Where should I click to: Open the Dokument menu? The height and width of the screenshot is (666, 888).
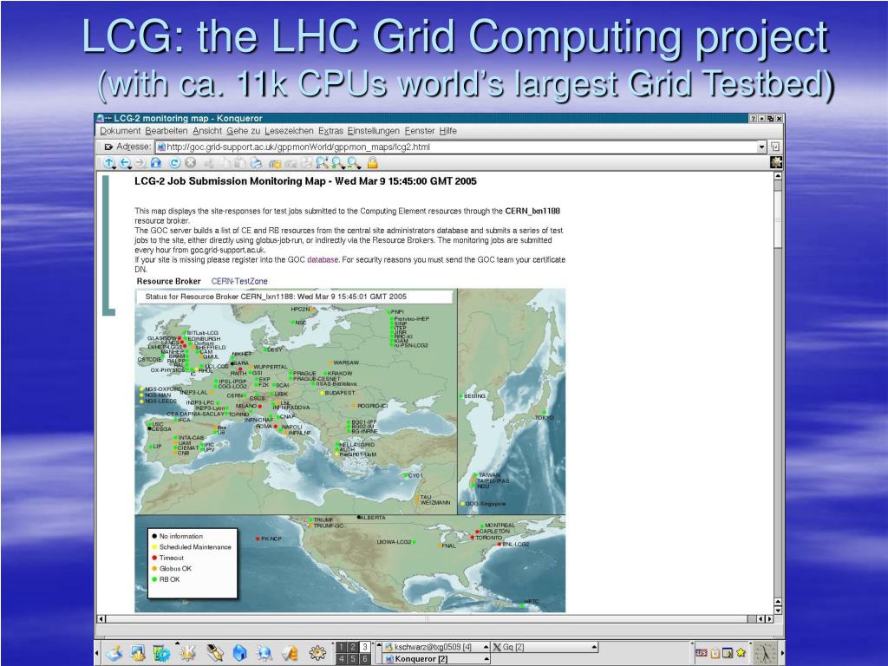tap(120, 131)
